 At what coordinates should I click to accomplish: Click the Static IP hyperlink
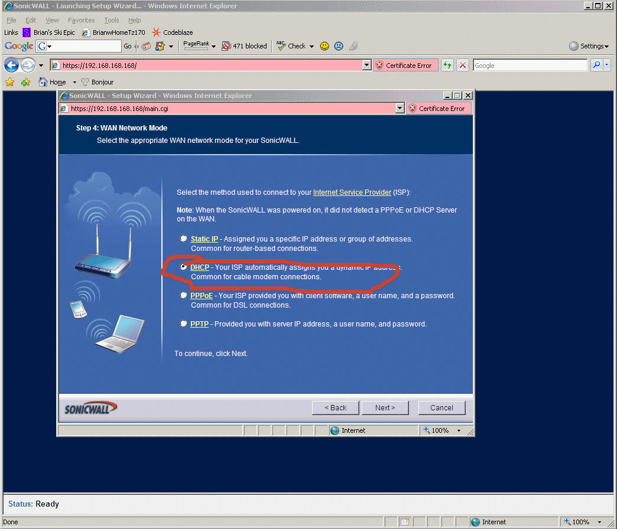tap(204, 239)
